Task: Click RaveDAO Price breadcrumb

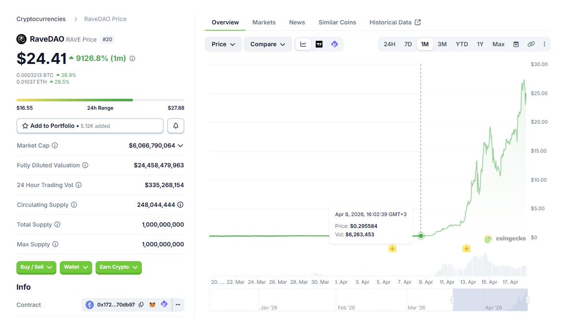Action: point(105,19)
